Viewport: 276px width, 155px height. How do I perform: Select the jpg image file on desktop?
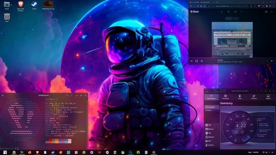[x=48, y=5]
